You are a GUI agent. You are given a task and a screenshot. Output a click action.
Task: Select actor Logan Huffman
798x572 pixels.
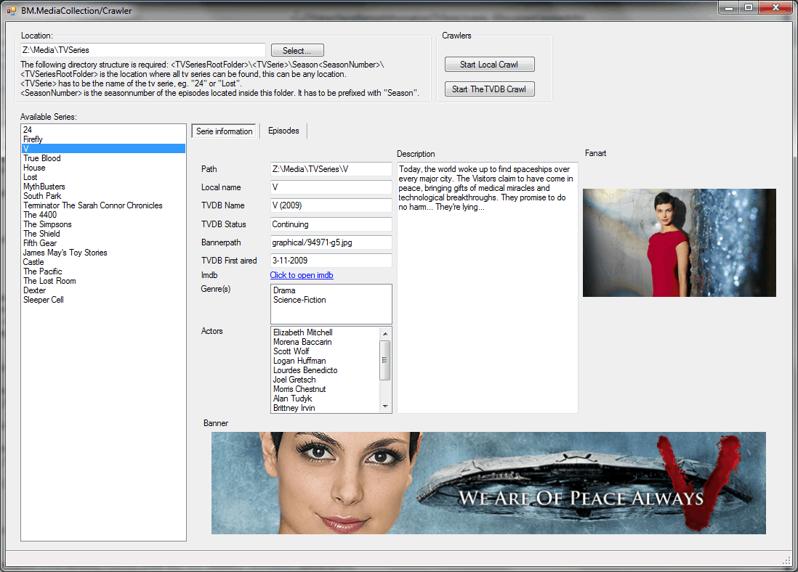326,361
